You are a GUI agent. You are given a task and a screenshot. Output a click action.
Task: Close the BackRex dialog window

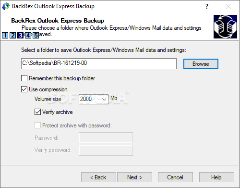228,6
